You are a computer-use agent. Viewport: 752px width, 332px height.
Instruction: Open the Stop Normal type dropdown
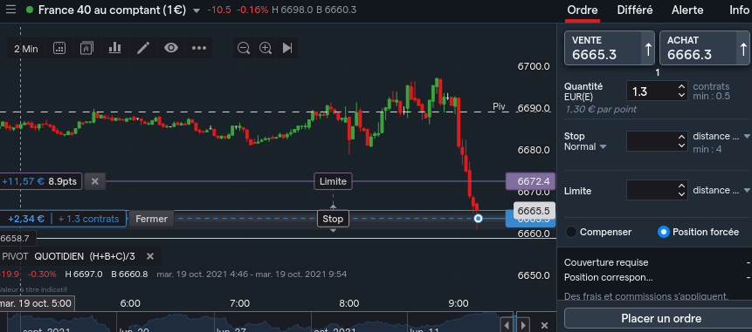coord(585,147)
